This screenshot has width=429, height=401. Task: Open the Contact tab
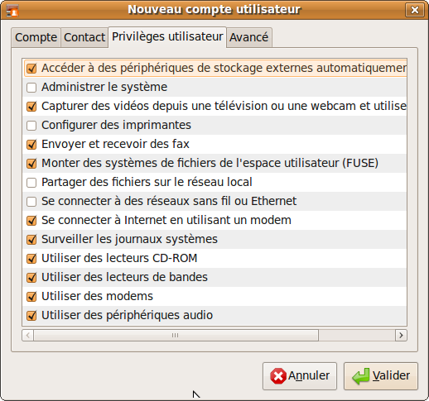pos(84,37)
